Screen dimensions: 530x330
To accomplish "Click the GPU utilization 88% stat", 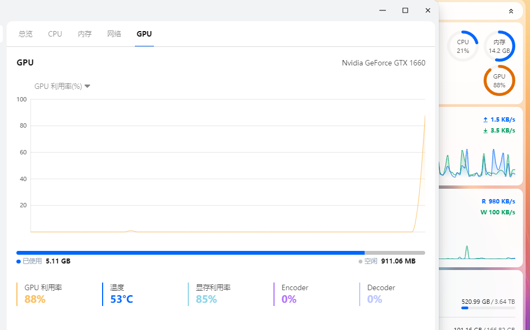I will pos(35,299).
